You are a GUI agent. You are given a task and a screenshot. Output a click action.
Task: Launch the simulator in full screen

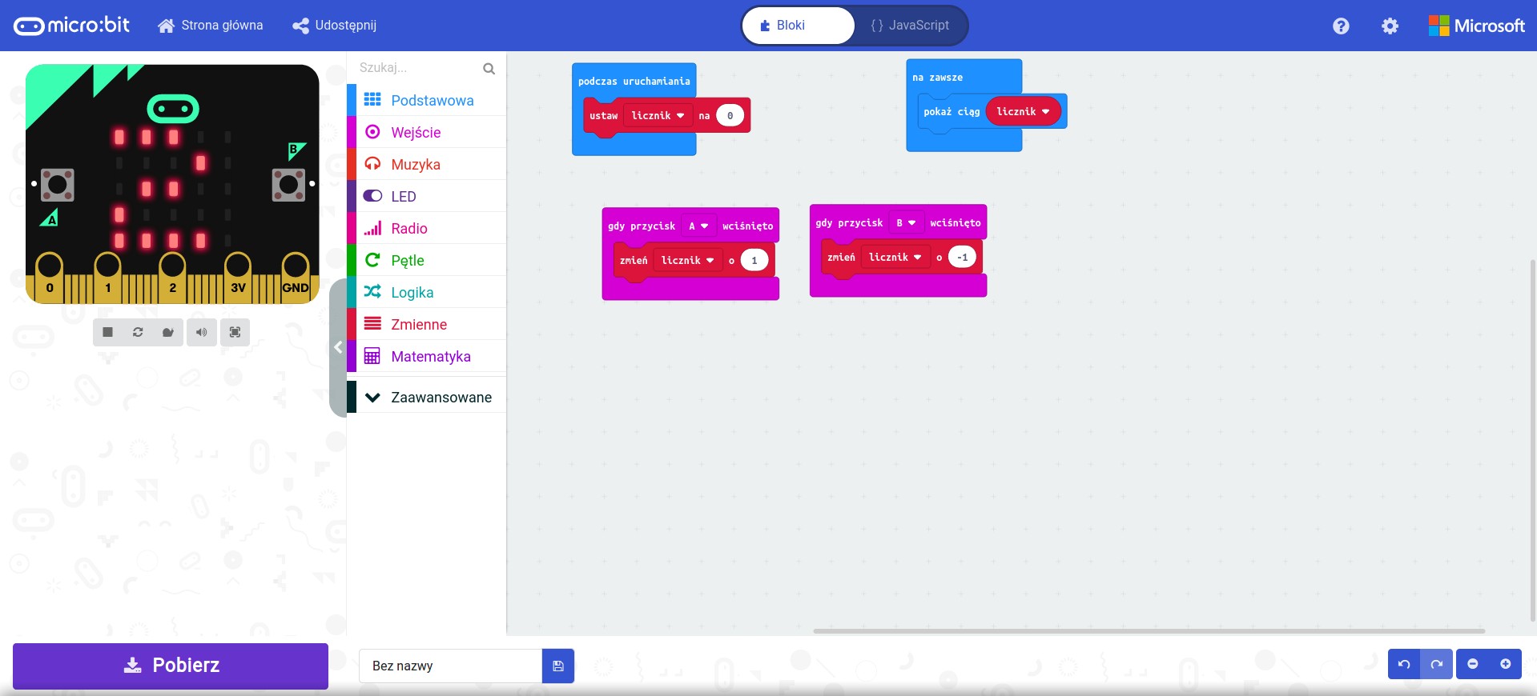coord(235,332)
